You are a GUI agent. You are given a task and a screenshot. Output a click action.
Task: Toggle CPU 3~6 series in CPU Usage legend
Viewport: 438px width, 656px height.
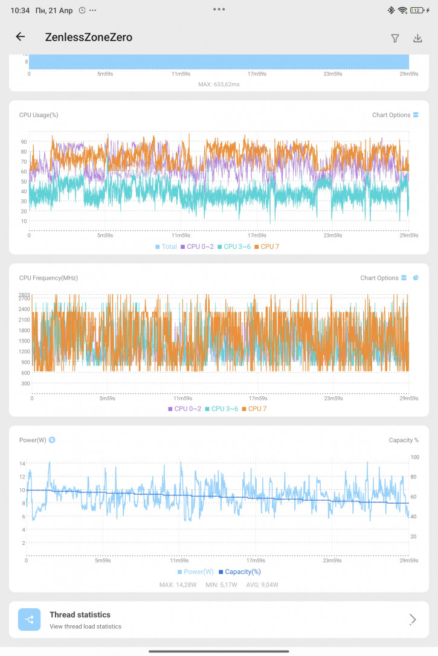point(234,247)
